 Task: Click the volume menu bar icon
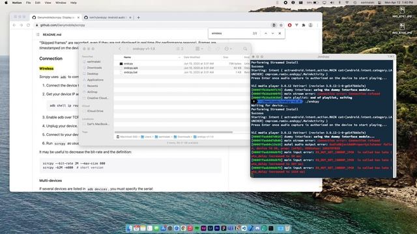(x=332, y=3)
